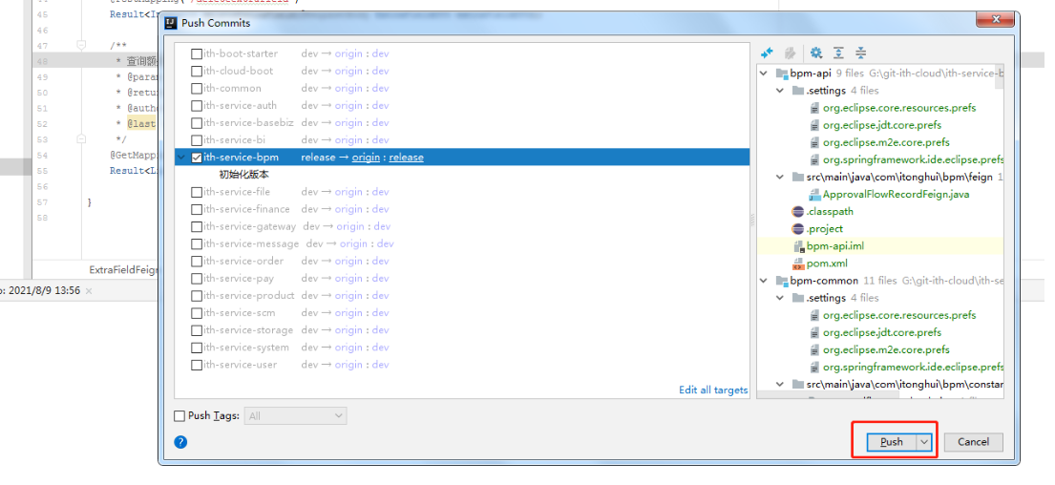Viewport: 1055px width, 485px height.
Task: Select the .project file in tree
Action: pyautogui.click(x=824, y=229)
